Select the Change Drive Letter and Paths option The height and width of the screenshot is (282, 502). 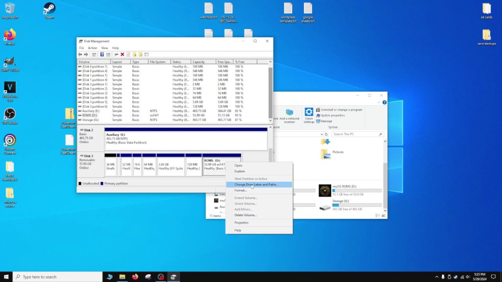tap(255, 184)
